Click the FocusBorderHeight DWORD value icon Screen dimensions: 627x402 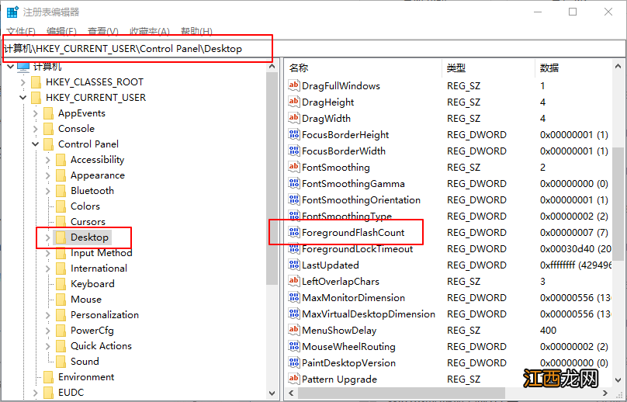pos(293,135)
